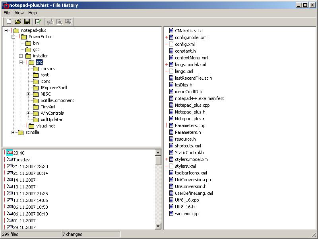Select snapshot 01.11.2007

[24, 221]
